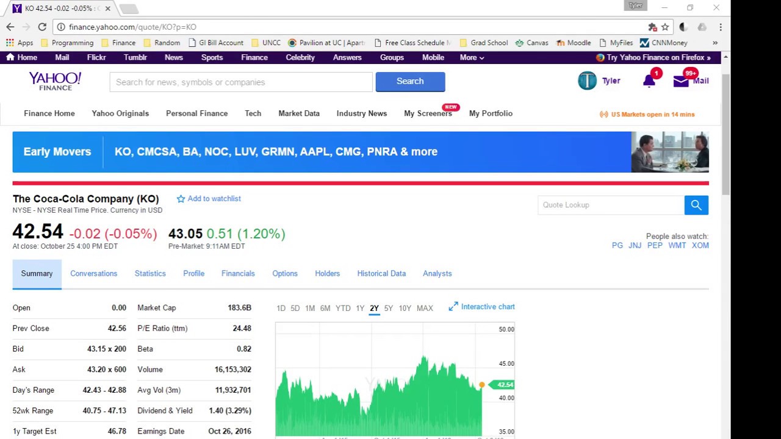Click extensions puzzle icon in address bar
Image resolution: width=781 pixels, height=439 pixels.
[652, 27]
